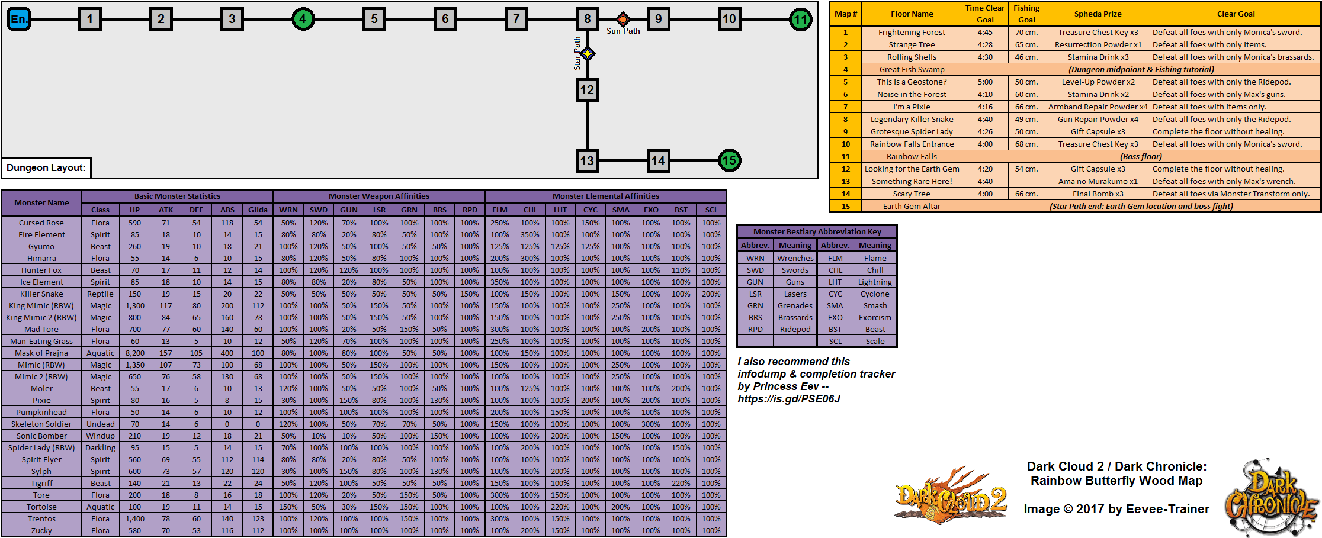Click the 'Undead' class cell
This screenshot has height=538, width=1322.
(x=101, y=424)
